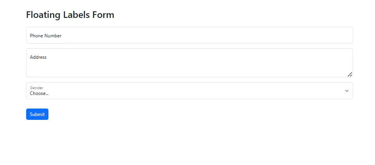Click inside the Address text area
The height and width of the screenshot is (165, 375).
tap(189, 63)
